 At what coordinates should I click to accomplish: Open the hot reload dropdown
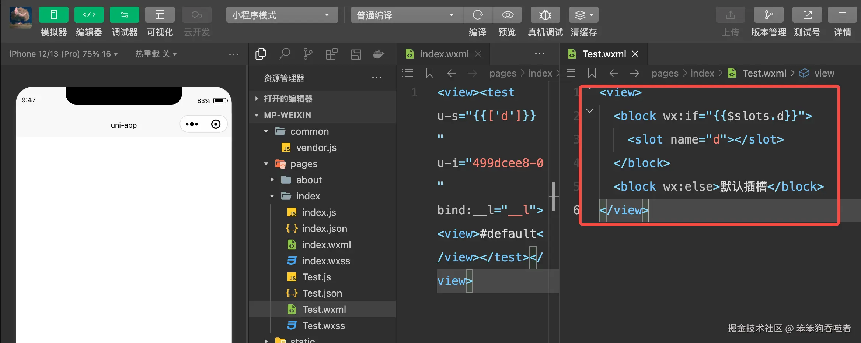point(156,54)
